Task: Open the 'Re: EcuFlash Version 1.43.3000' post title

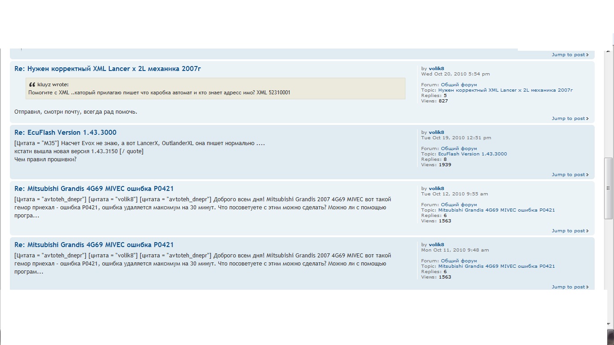Action: pyautogui.click(x=65, y=133)
